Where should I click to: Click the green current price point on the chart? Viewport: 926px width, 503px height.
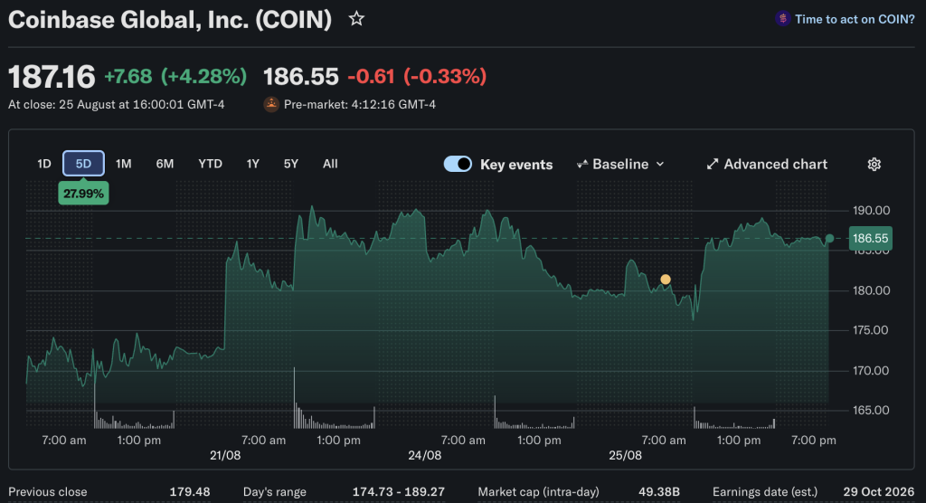830,238
